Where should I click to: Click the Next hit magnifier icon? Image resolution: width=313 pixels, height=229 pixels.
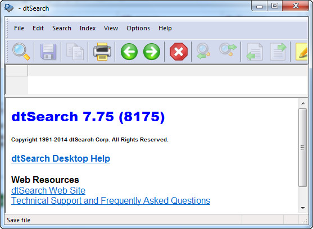(228, 50)
